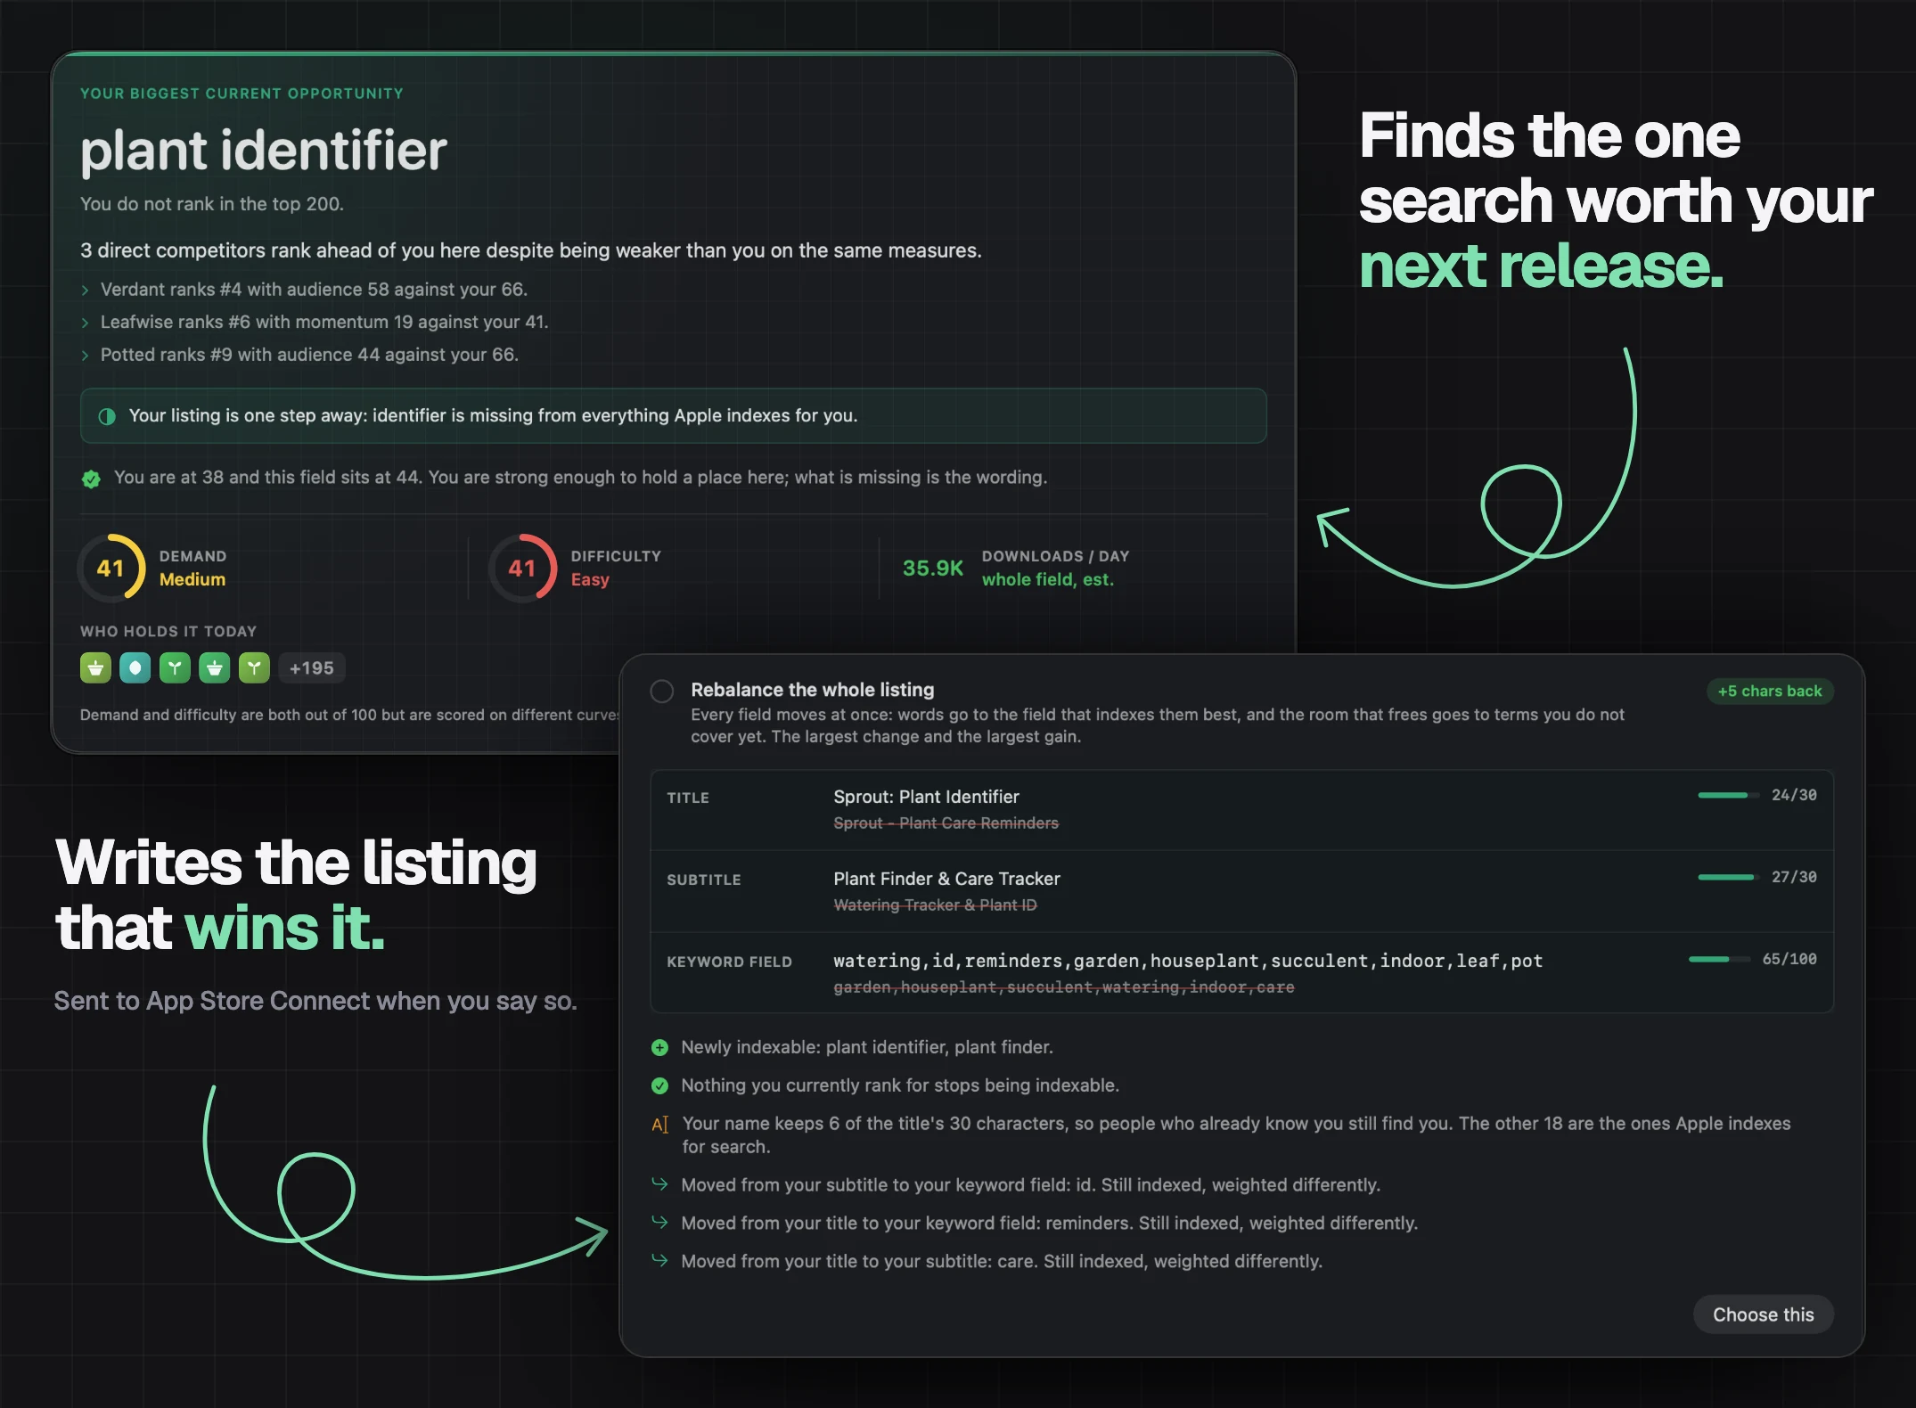Screen dimensions: 1916x1408
Task: Click the 'Medium' demand rating
Action: 192,579
